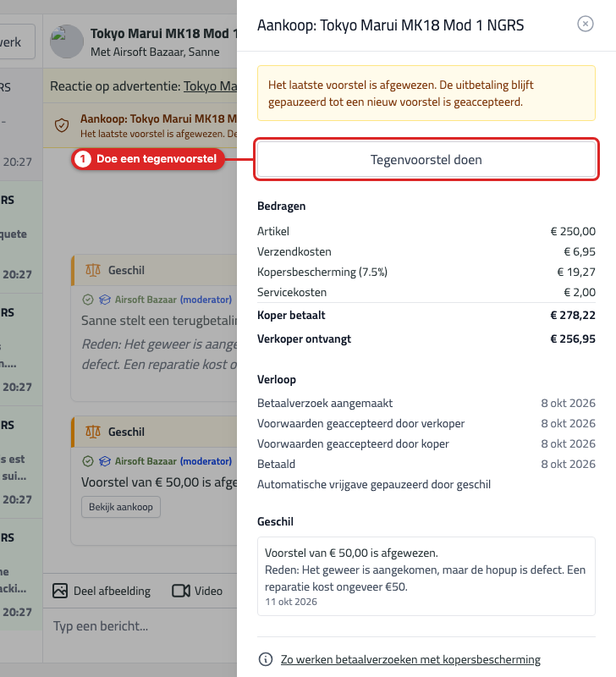Screen dimensions: 616x677
Task: Click the Video camera icon
Action: [x=181, y=591]
